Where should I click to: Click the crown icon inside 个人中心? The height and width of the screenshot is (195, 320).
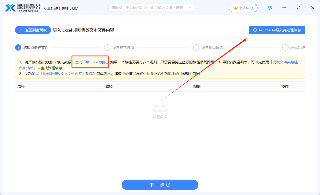click(235, 8)
